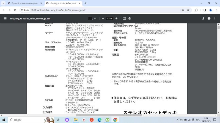Image resolution: width=220 pixels, height=123 pixels.
Task: Print the PDF document
Action: click(x=209, y=18)
